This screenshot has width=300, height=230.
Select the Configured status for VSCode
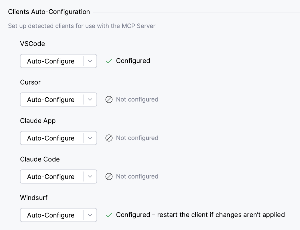[133, 61]
